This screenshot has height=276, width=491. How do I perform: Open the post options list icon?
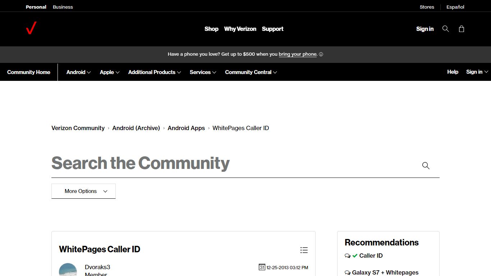tap(304, 250)
